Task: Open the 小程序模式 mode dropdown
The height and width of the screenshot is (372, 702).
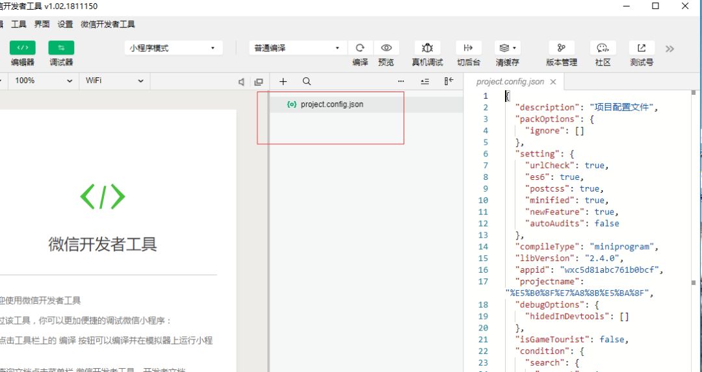Action: [174, 48]
